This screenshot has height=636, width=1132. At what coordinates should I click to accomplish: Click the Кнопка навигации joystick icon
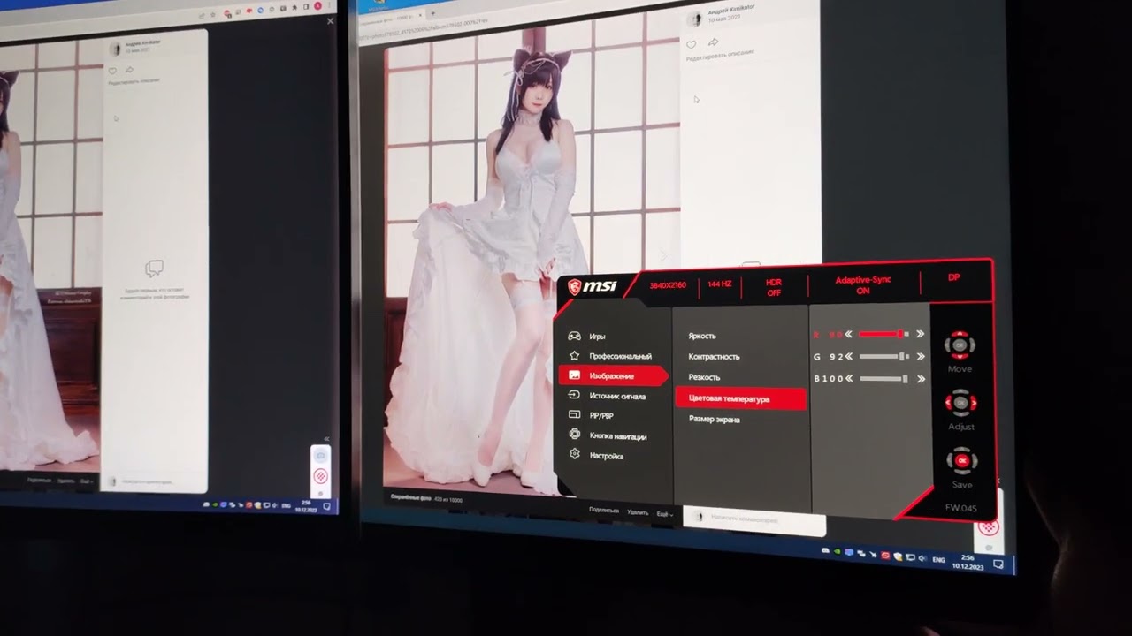574,435
